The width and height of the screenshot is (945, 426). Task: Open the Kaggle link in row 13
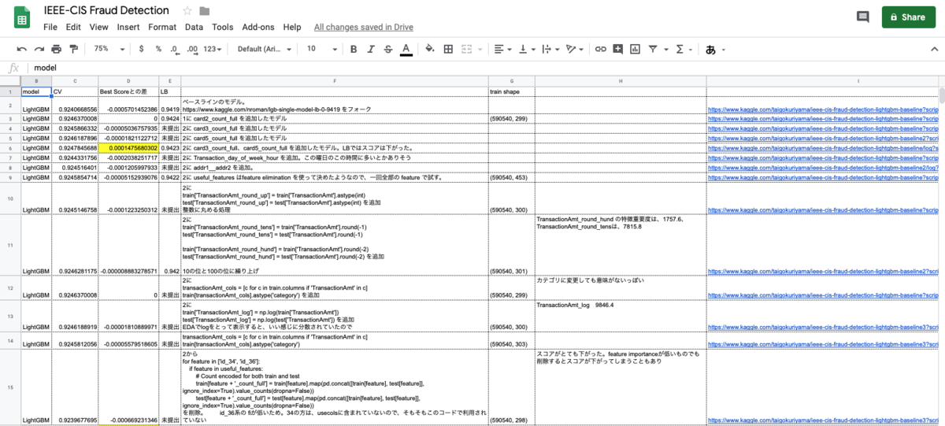pos(823,326)
